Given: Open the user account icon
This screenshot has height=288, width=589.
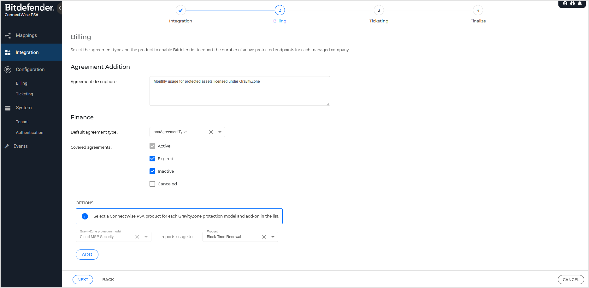Looking at the screenshot, I should (565, 3).
